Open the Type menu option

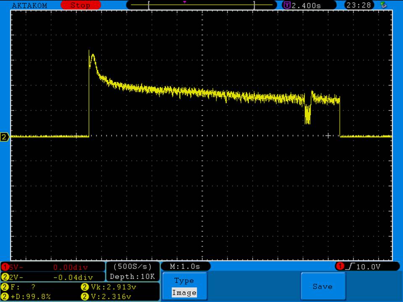184,281
